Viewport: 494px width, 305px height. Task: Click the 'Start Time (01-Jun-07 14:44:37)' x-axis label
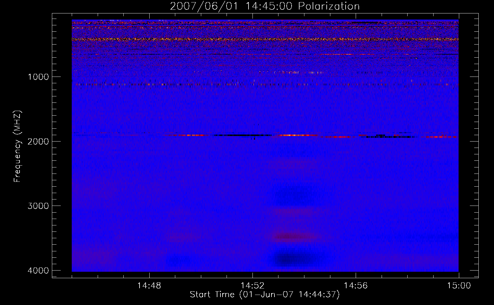[x=265, y=295]
